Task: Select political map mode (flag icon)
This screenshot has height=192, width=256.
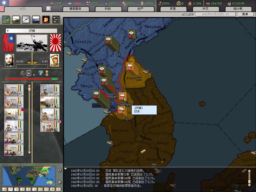Action: [10, 189]
